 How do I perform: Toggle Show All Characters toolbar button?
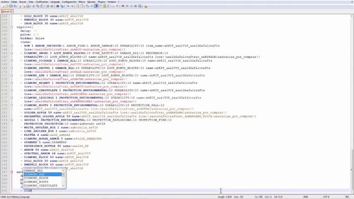pyautogui.click(x=92, y=6)
